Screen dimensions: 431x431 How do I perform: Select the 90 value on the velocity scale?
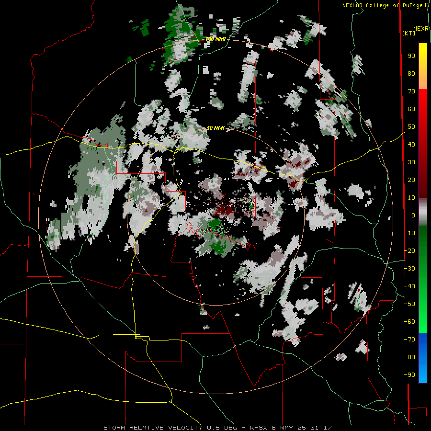coord(411,56)
